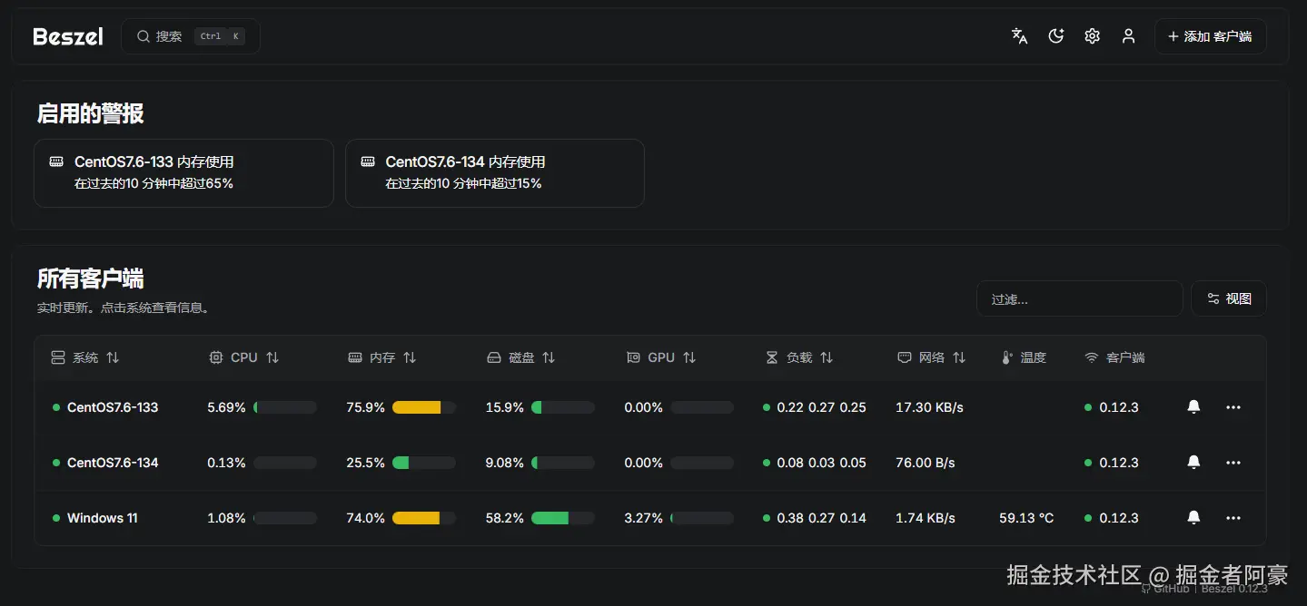Toggle dark mode with moon icon
This screenshot has height=606, width=1307.
tap(1055, 36)
